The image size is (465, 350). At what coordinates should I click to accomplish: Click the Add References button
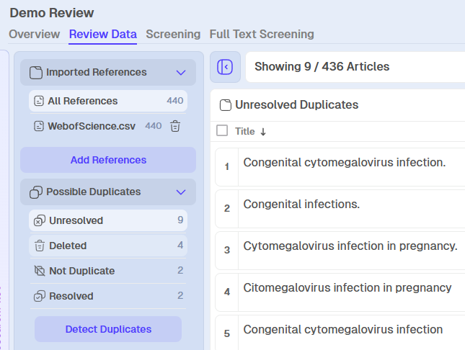(x=108, y=160)
